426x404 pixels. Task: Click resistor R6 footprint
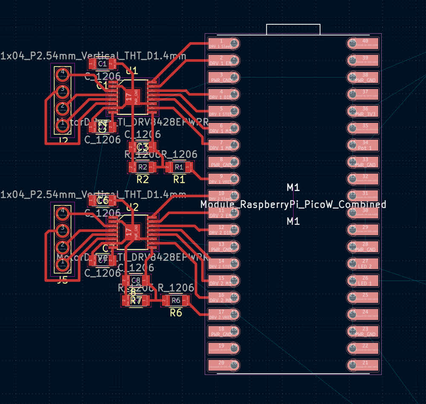pos(176,300)
